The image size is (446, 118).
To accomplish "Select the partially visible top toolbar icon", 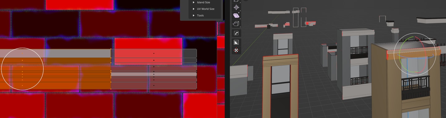I will 236,1.
